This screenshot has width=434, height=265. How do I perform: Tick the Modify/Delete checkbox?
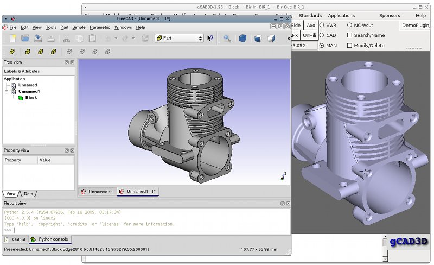point(349,46)
